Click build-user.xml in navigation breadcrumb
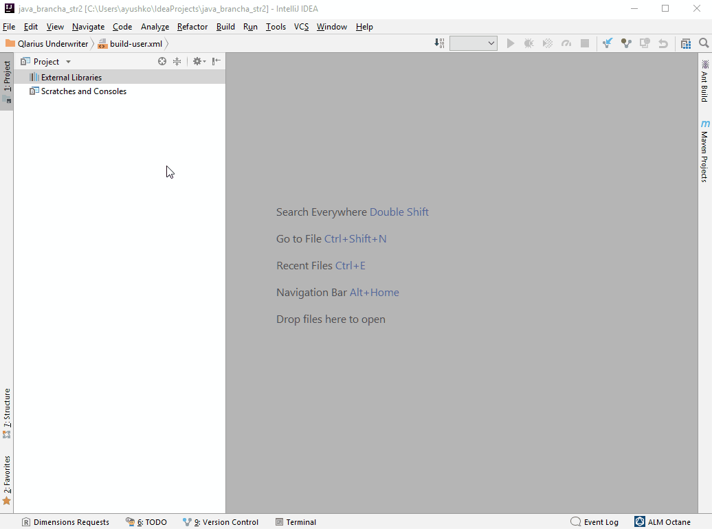 pyautogui.click(x=135, y=44)
